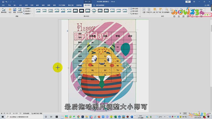Open 图片版式 picture layout dropdown

pyautogui.click(x=135, y=14)
